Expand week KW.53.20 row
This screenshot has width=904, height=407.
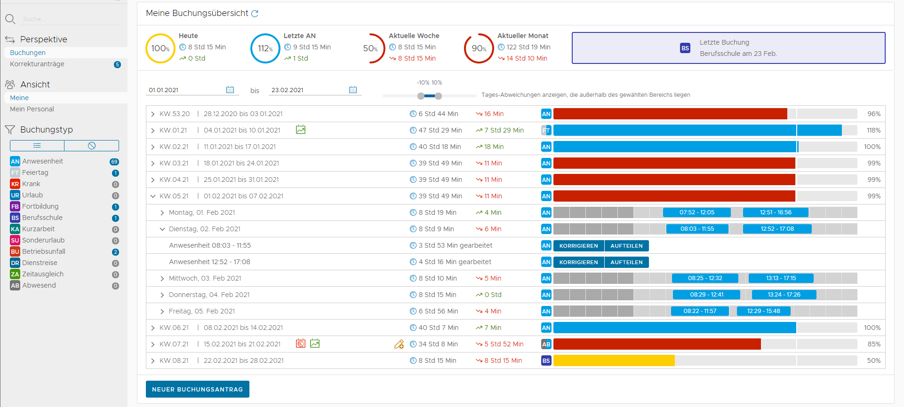tap(153, 114)
